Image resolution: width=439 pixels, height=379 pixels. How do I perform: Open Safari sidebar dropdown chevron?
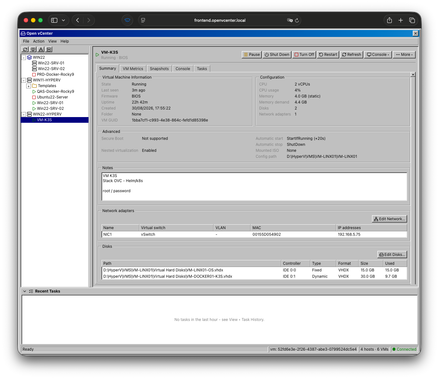tap(64, 20)
